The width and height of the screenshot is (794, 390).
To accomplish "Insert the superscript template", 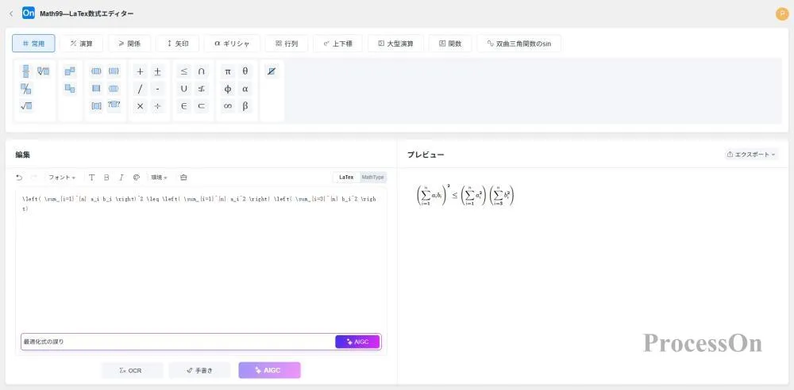I will (x=70, y=71).
